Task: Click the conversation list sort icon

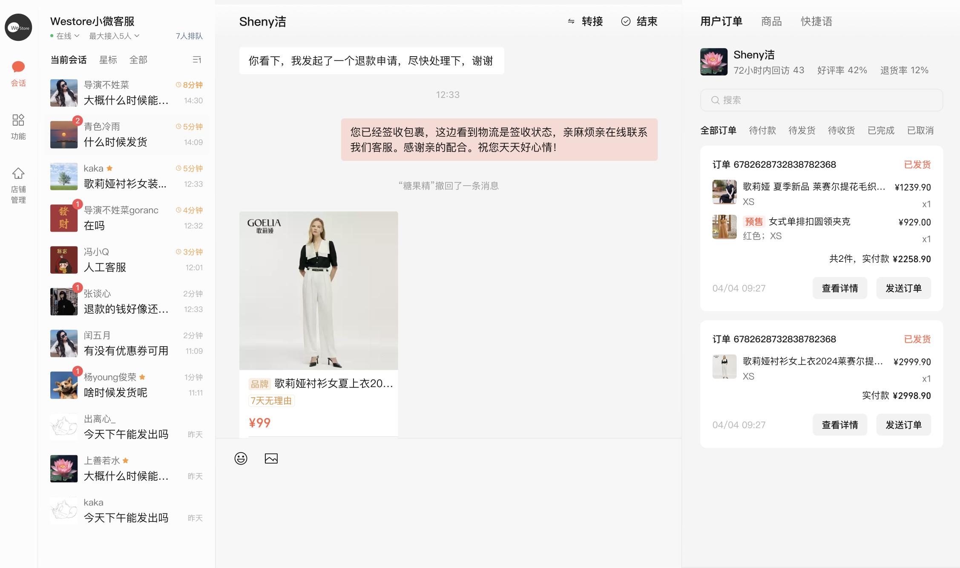Action: point(197,60)
